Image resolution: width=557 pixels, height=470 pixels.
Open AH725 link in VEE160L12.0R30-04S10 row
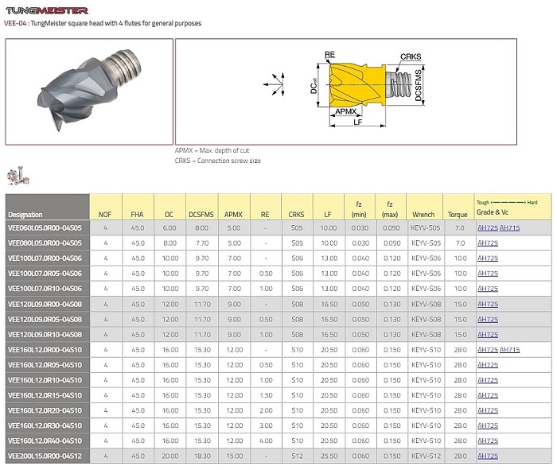click(x=487, y=425)
